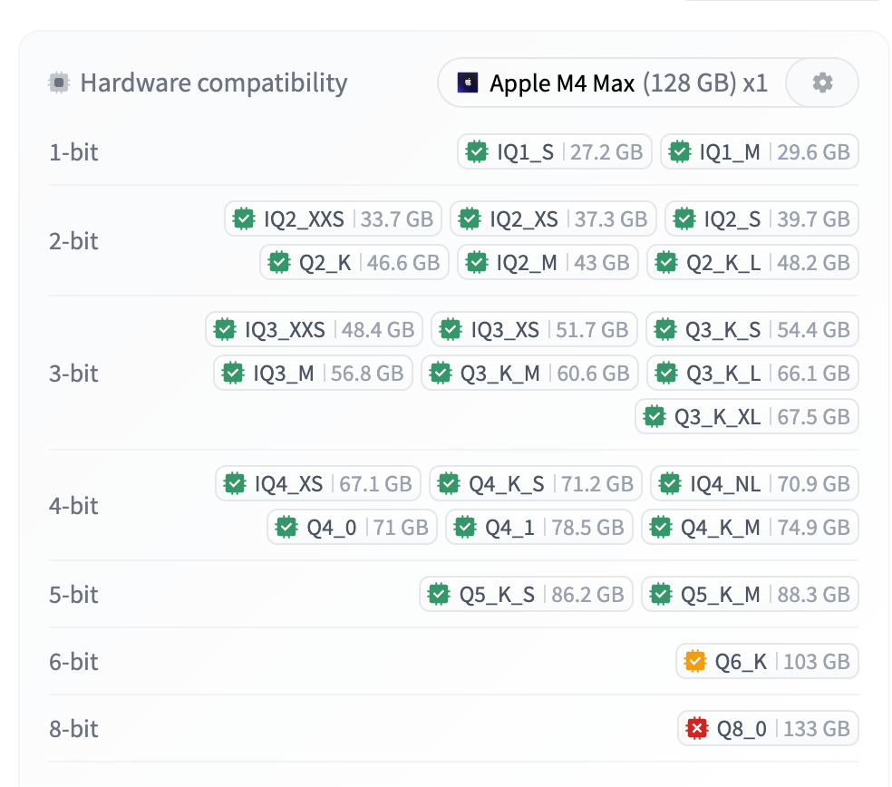The width and height of the screenshot is (892, 787).
Task: Click the Hardware compatibility chip icon
Action: click(59, 83)
